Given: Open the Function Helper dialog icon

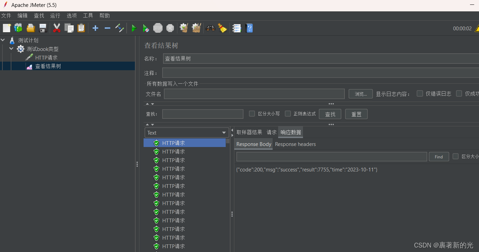Looking at the screenshot, I should [237, 28].
